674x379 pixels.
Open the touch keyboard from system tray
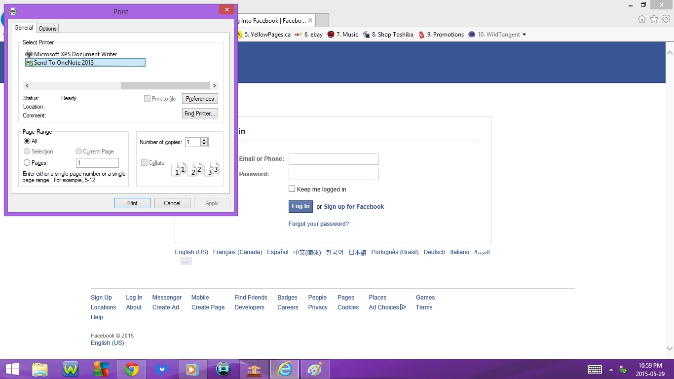[x=595, y=370]
